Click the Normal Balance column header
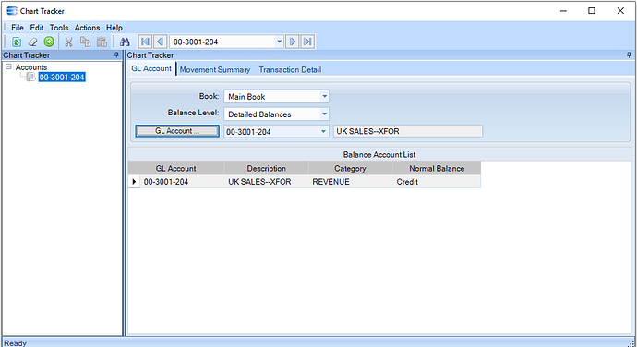This screenshot has height=347, width=637. coord(437,168)
